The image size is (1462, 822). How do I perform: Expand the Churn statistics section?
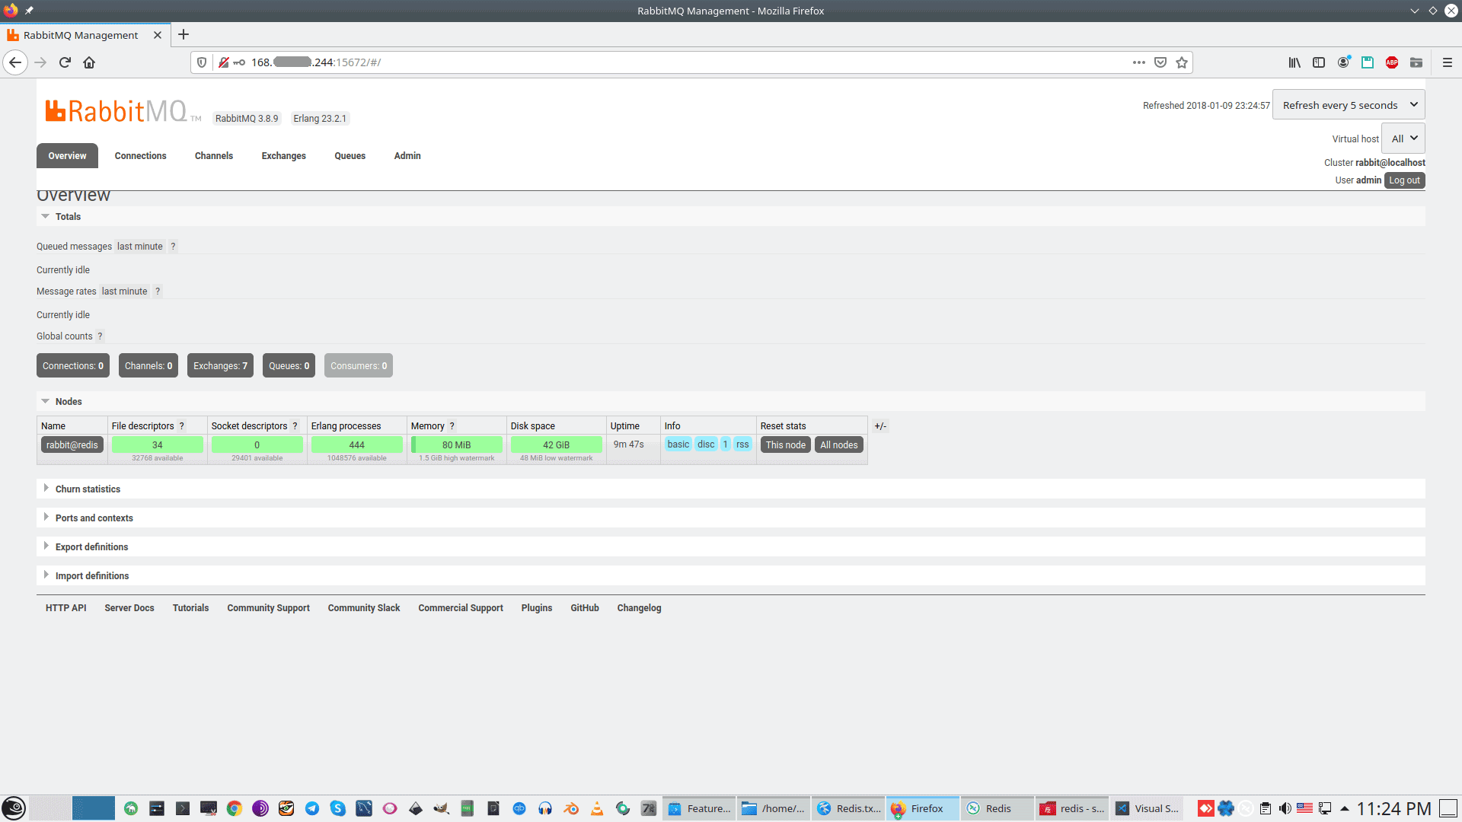[88, 489]
